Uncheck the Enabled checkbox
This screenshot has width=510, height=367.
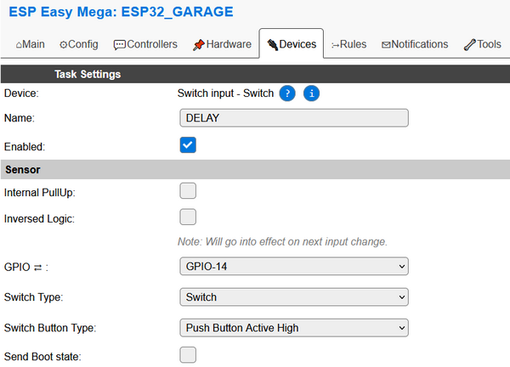[x=188, y=145]
